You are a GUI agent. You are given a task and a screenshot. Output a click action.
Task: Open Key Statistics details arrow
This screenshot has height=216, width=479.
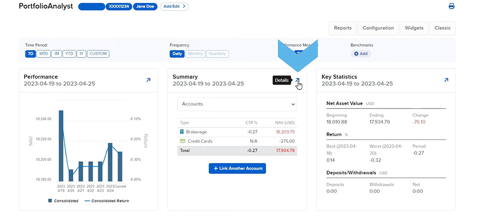click(x=446, y=80)
